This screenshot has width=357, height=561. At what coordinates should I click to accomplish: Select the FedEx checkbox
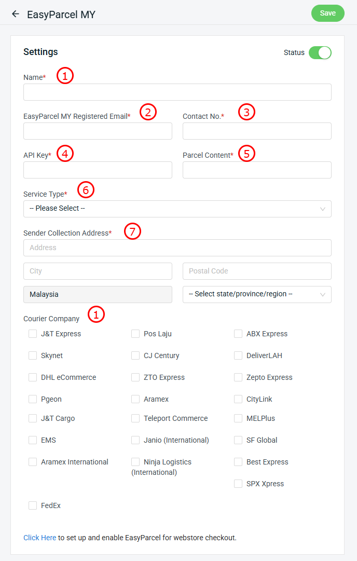point(33,505)
